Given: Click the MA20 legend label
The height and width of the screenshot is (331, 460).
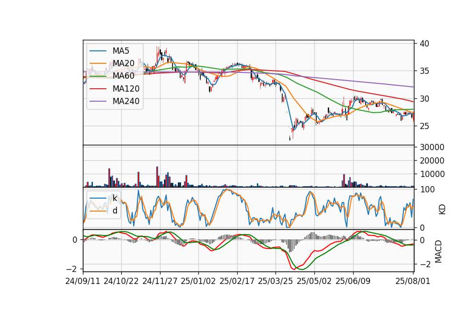Looking at the screenshot, I should pos(124,63).
